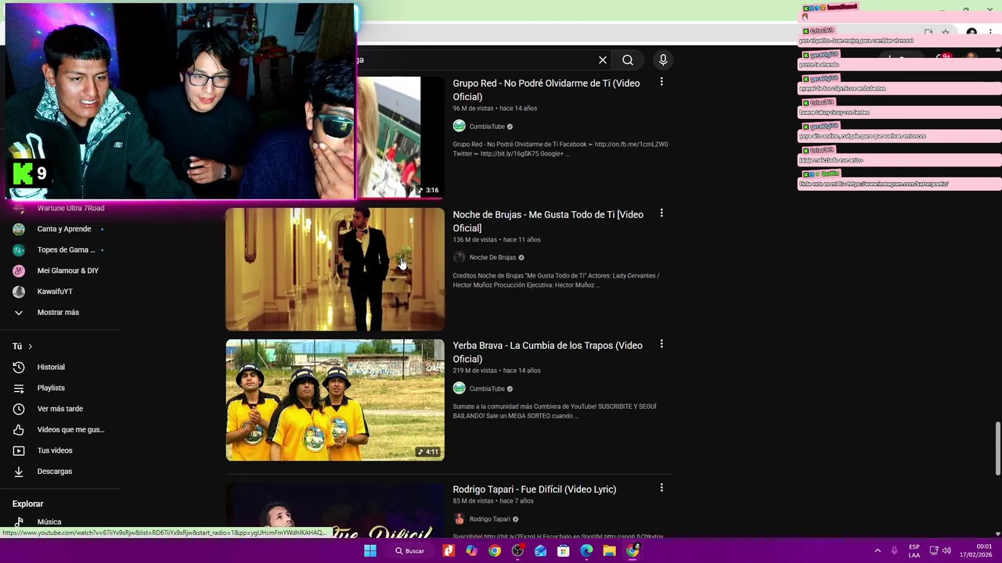Play the Grupo Red thumbnail showing 3:16
This screenshot has height=563, width=1002.
400,137
